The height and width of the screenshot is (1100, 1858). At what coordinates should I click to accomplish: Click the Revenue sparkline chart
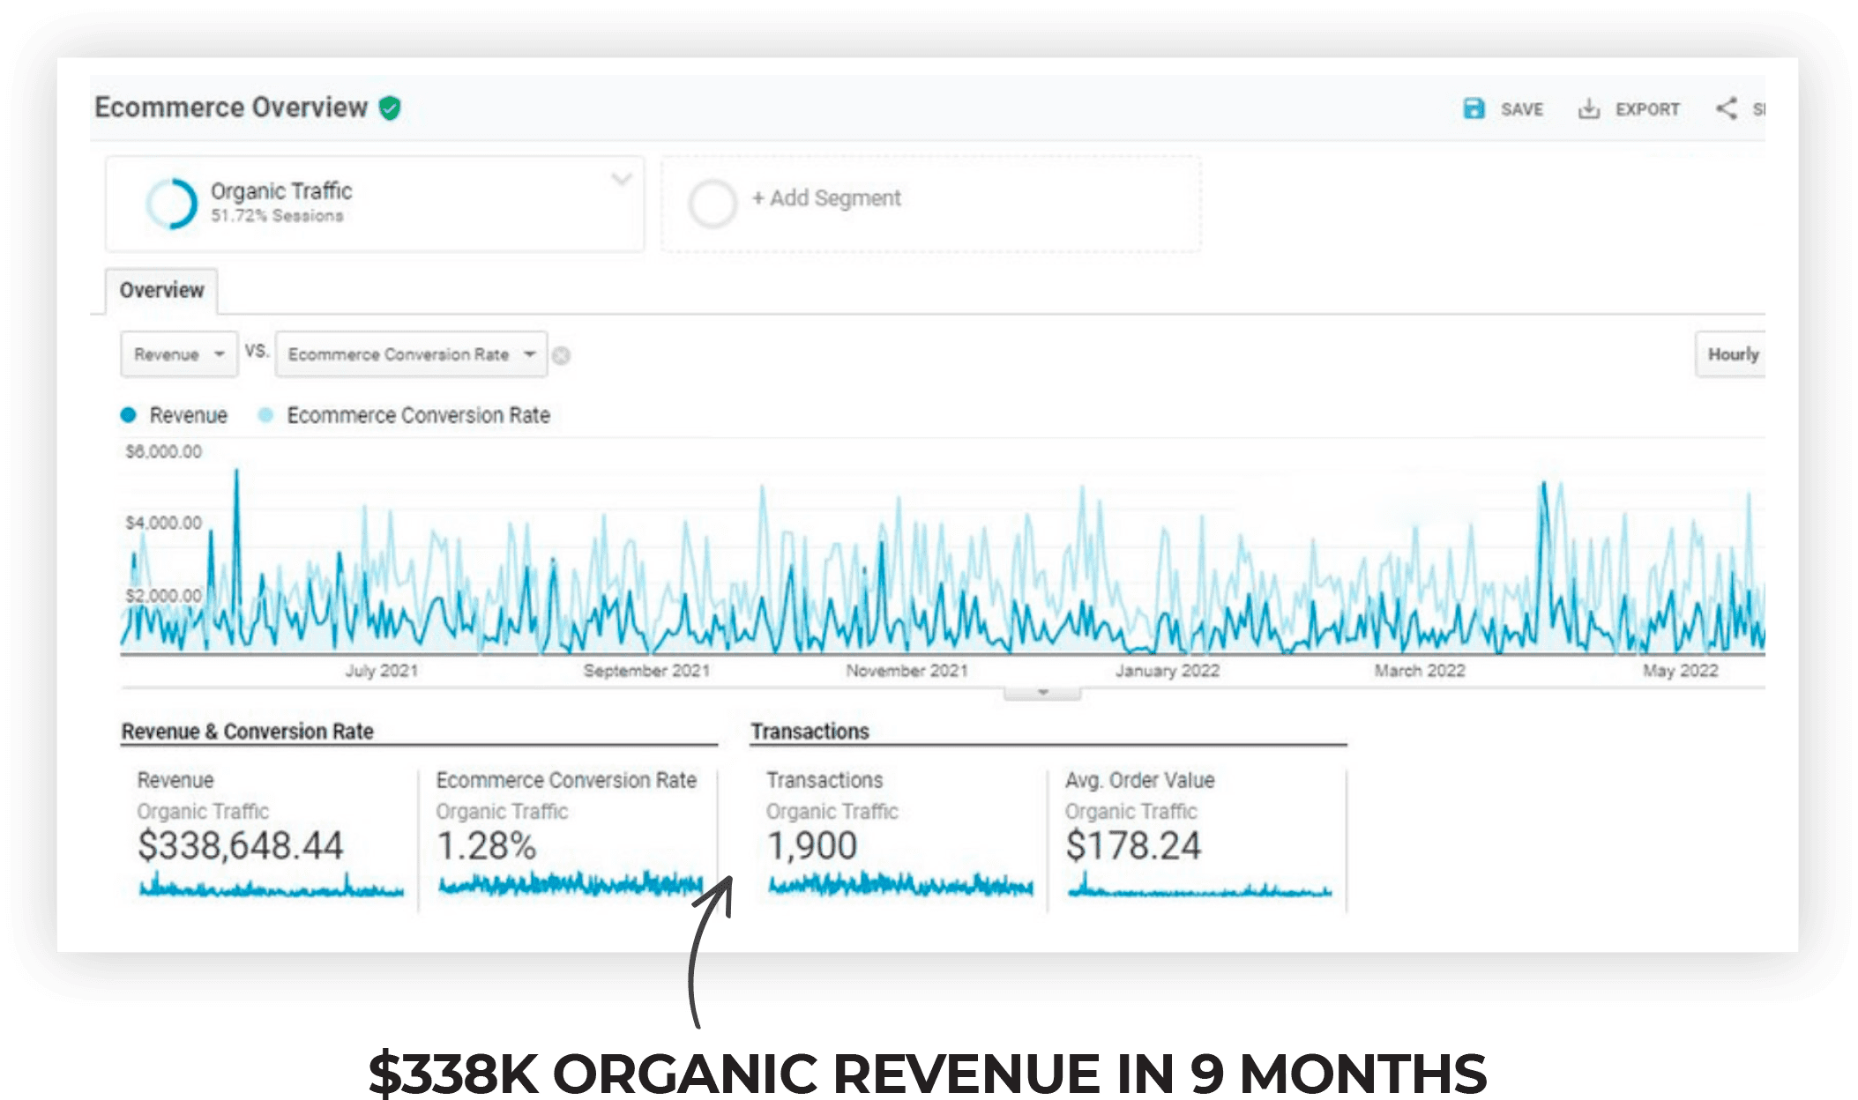tap(272, 885)
